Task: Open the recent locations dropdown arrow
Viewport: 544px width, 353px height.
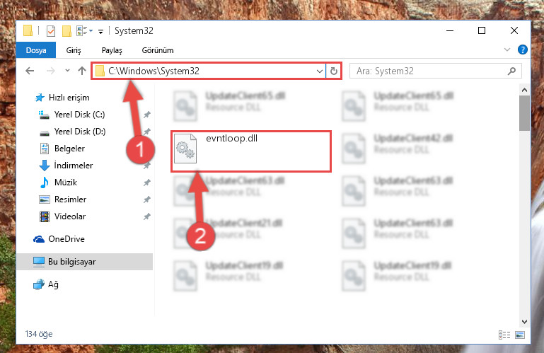Action: coord(67,71)
